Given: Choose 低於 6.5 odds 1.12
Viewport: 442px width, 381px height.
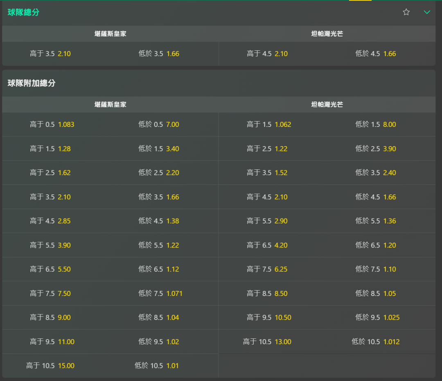Looking at the screenshot, I should pyautogui.click(x=159, y=269).
